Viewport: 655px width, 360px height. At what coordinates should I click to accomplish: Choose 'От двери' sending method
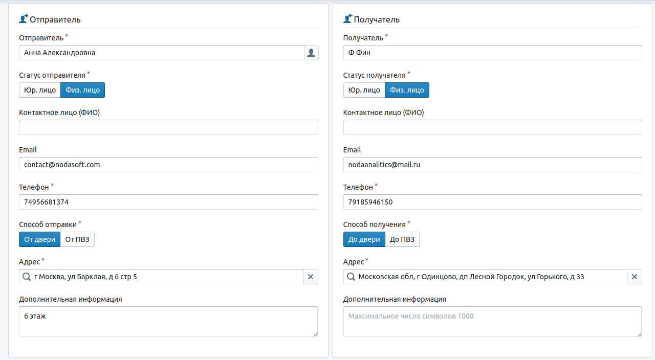39,239
